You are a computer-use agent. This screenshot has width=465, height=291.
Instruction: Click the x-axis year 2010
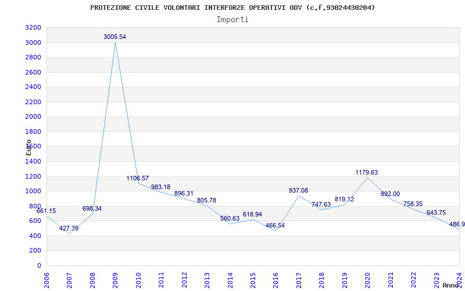click(x=138, y=281)
